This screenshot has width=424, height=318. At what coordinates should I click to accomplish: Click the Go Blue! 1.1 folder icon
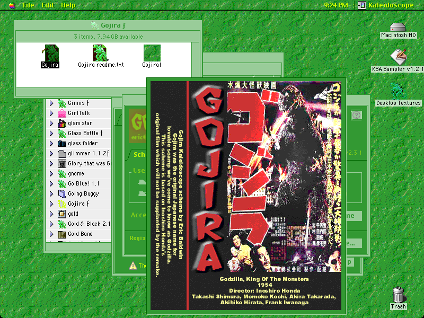(x=62, y=183)
